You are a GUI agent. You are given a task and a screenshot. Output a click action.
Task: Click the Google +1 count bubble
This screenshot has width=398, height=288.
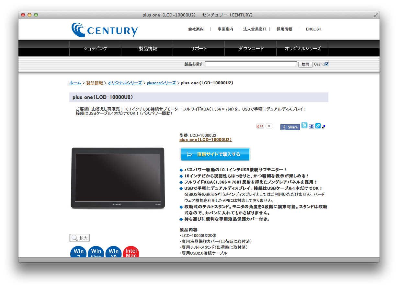(269, 126)
